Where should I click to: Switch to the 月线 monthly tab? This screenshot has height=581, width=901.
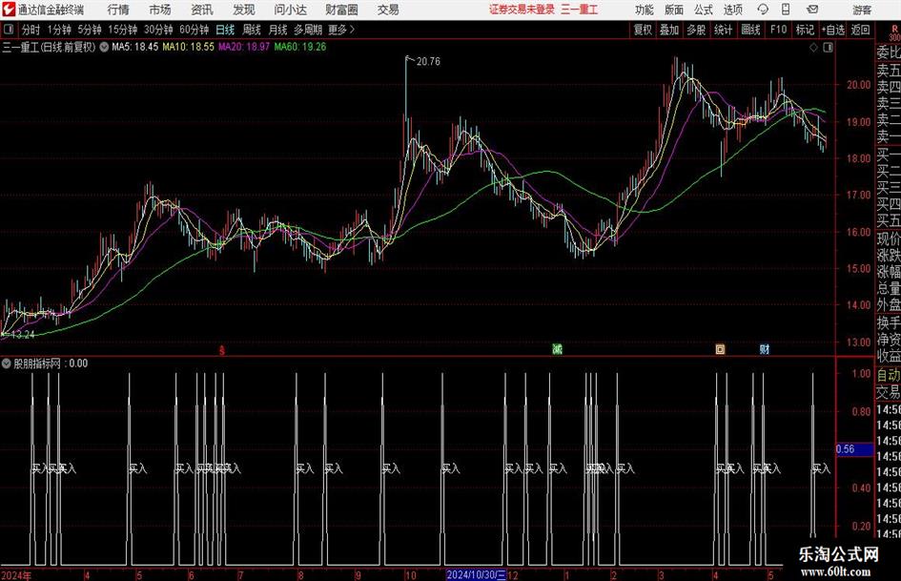click(x=278, y=30)
